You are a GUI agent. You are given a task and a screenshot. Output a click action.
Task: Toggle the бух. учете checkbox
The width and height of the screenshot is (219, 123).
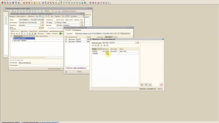(x=66, y=20)
